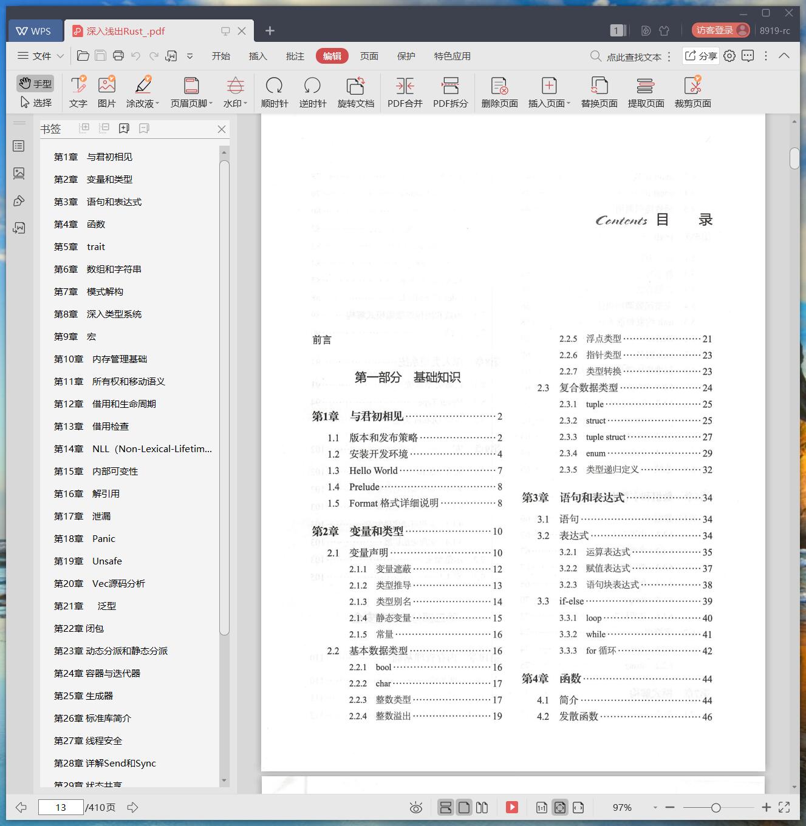Click Delete Page (删除页面)
The width and height of the screenshot is (806, 826).
pos(499,92)
